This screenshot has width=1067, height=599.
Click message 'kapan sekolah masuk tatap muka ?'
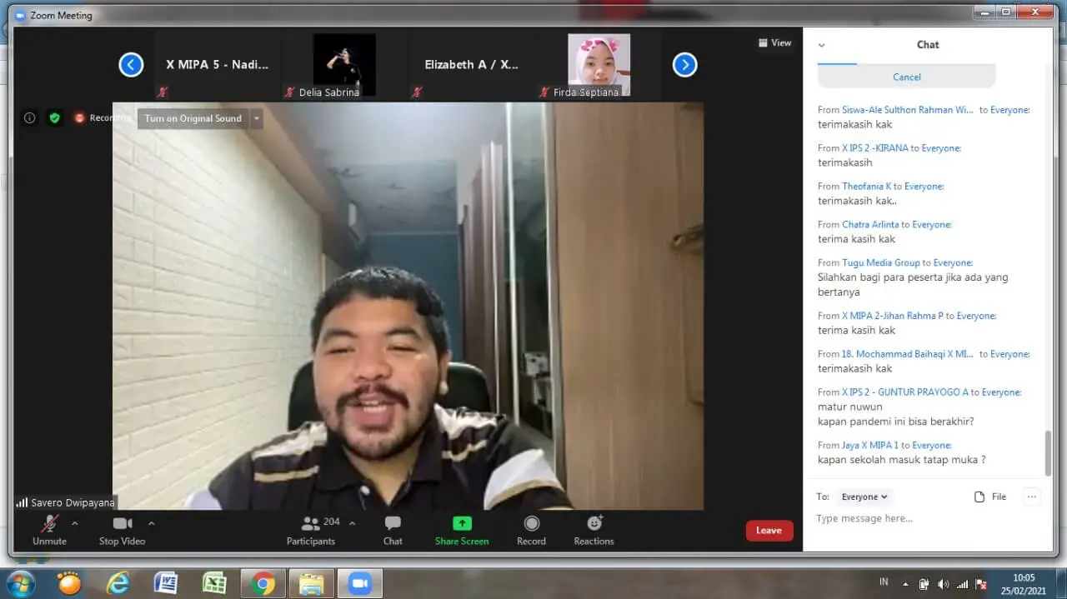[901, 460]
